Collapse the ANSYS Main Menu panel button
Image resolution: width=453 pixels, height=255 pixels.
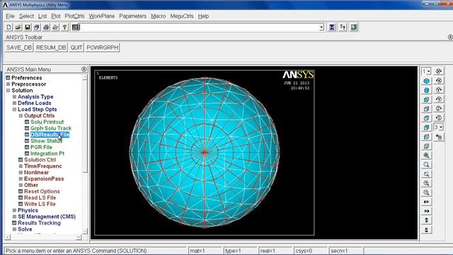point(84,69)
